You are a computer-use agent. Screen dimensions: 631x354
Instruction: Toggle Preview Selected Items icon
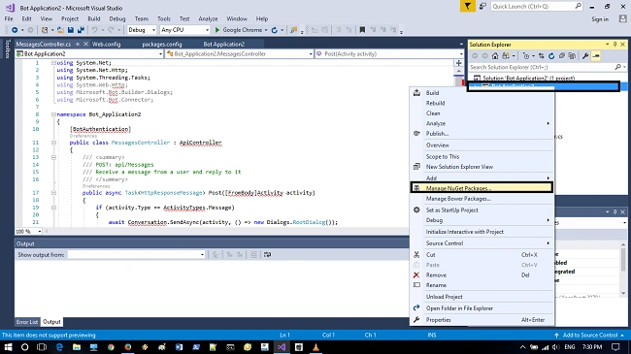coord(596,56)
